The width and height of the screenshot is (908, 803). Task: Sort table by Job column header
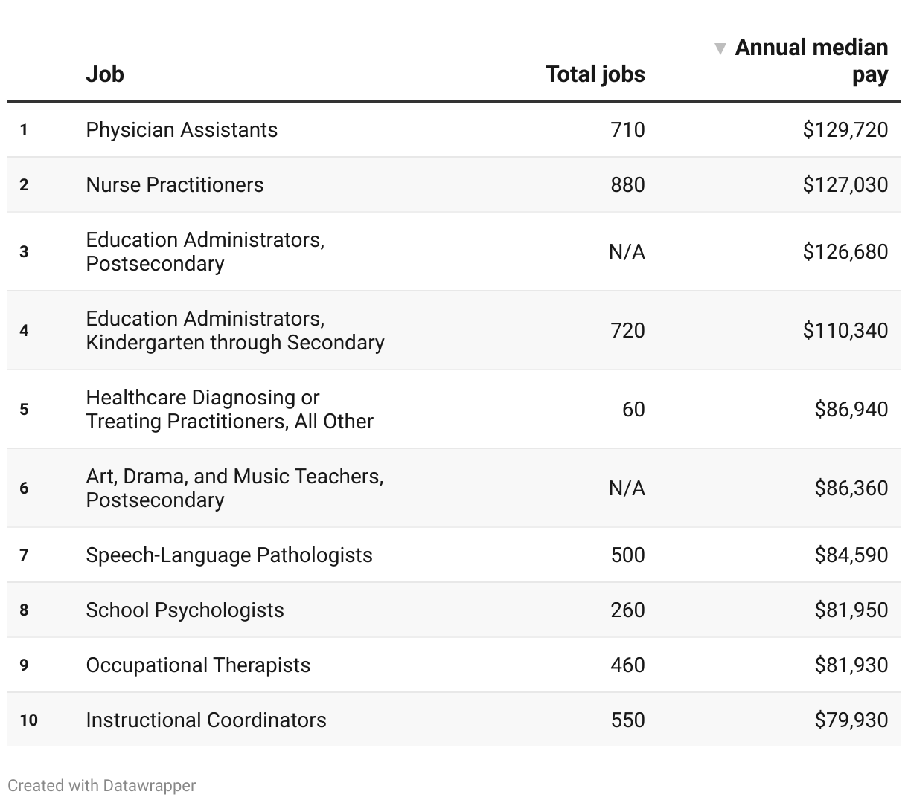(105, 74)
